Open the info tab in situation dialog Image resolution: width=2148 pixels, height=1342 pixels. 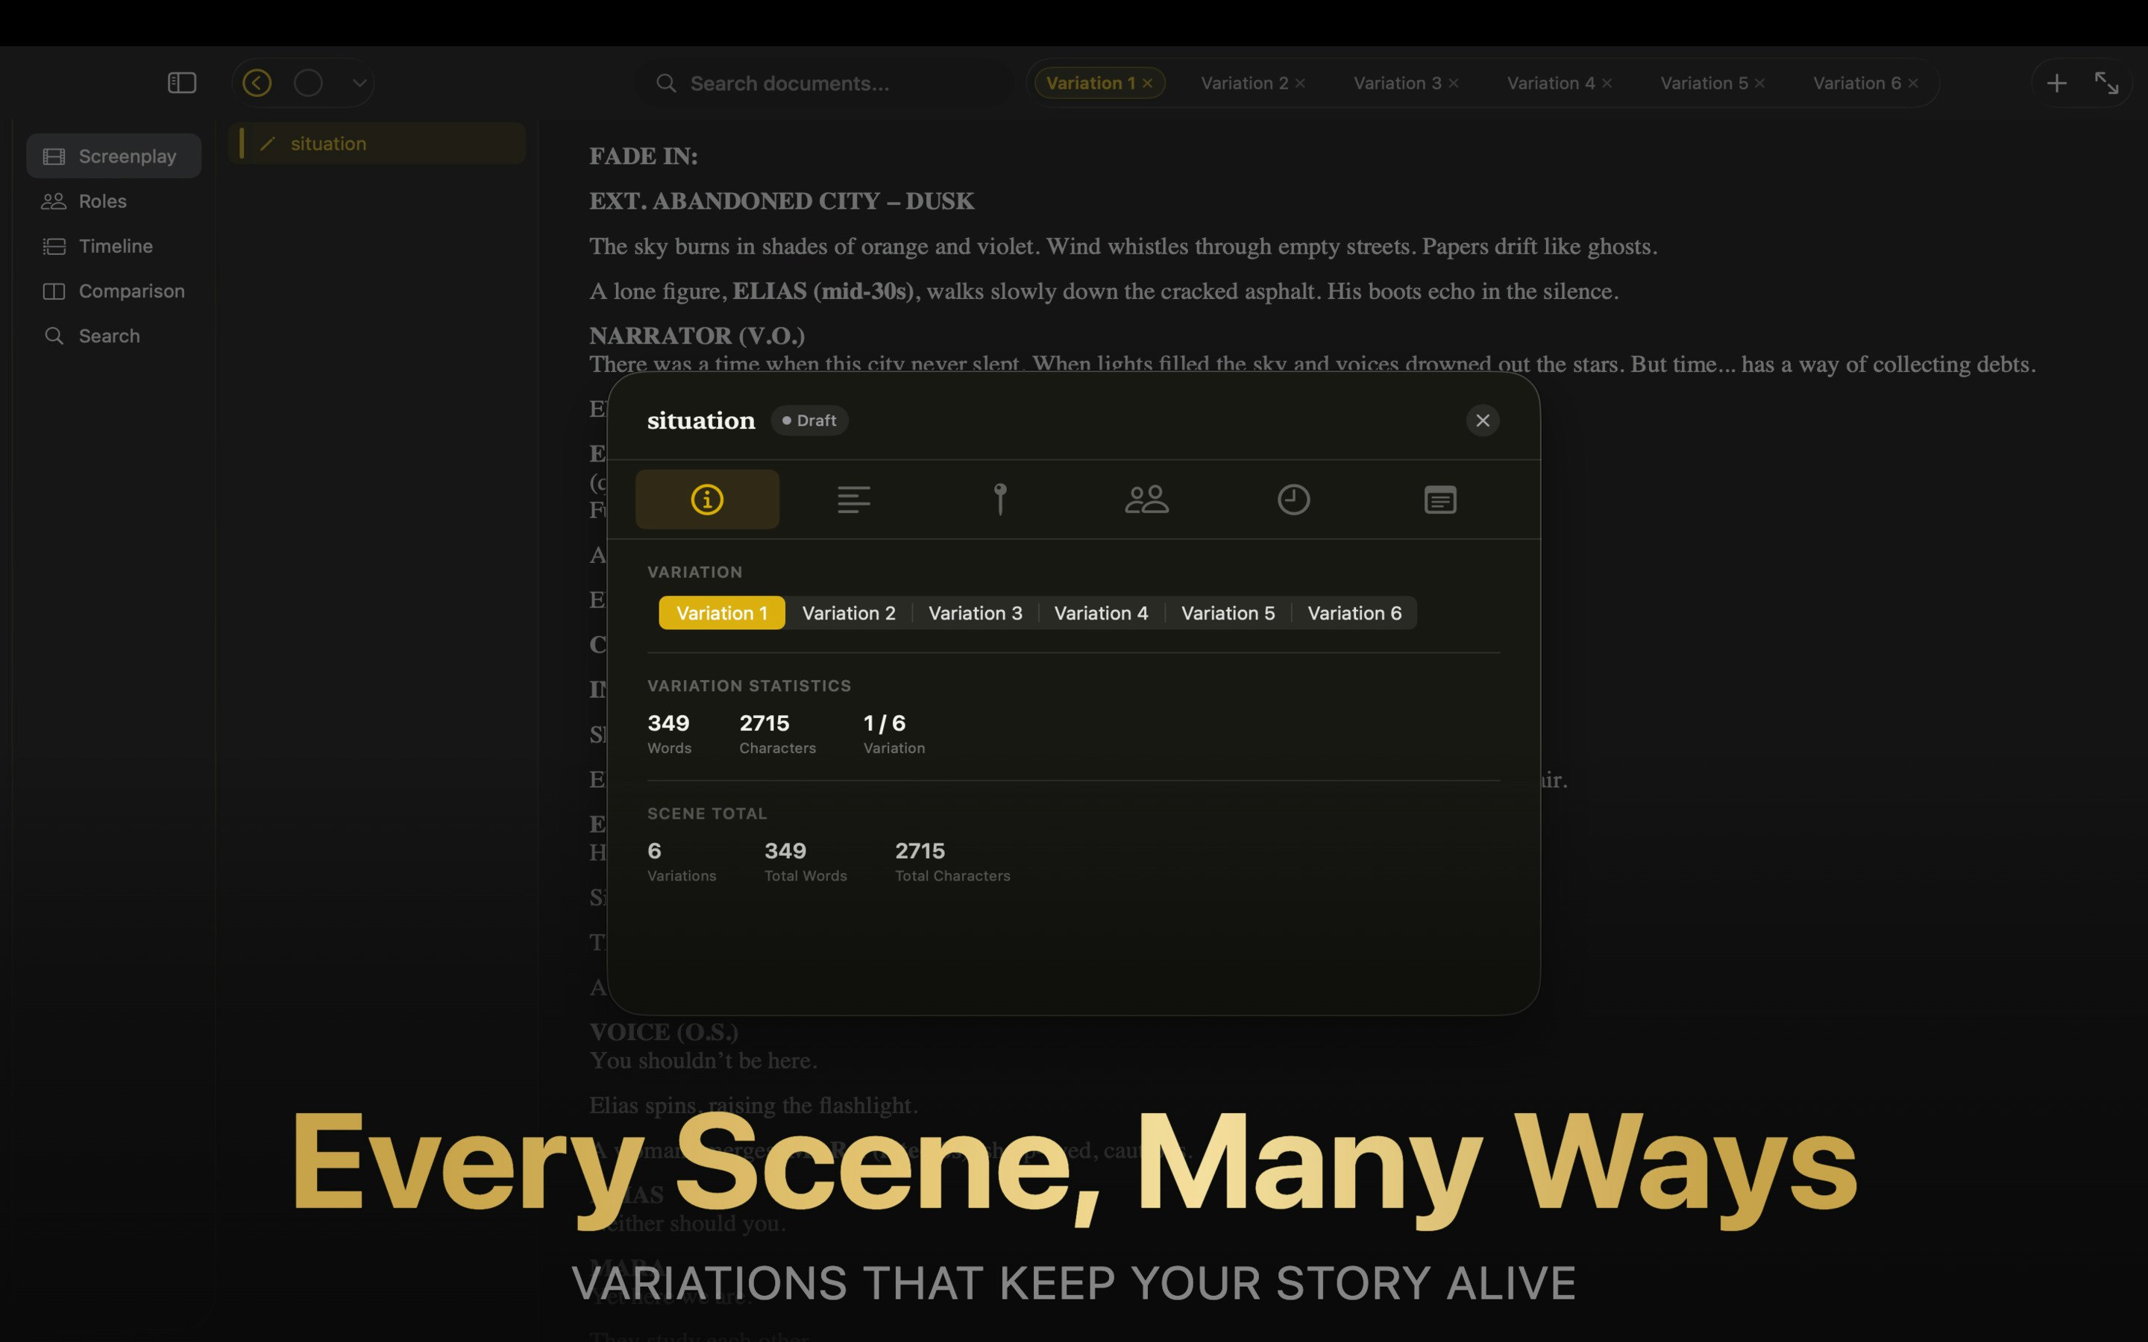(707, 500)
